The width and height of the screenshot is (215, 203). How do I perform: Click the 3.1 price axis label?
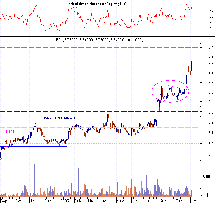tap(211, 133)
